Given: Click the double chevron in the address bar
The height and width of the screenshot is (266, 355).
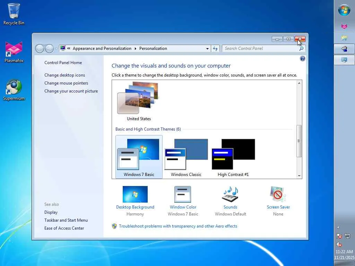Looking at the screenshot, I should coord(69,48).
